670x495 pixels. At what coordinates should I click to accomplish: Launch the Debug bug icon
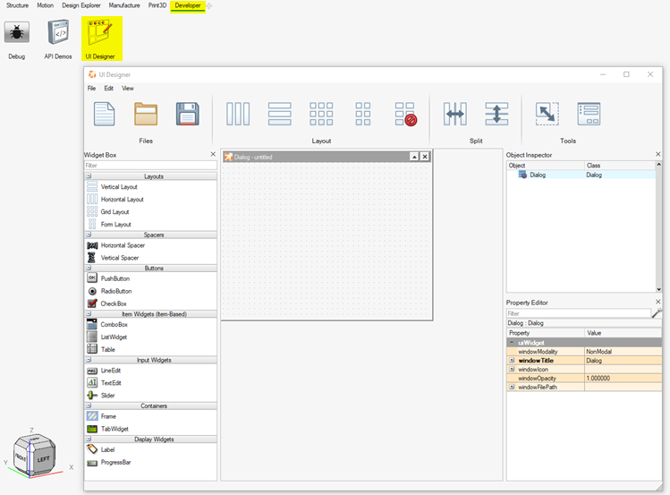(x=16, y=34)
